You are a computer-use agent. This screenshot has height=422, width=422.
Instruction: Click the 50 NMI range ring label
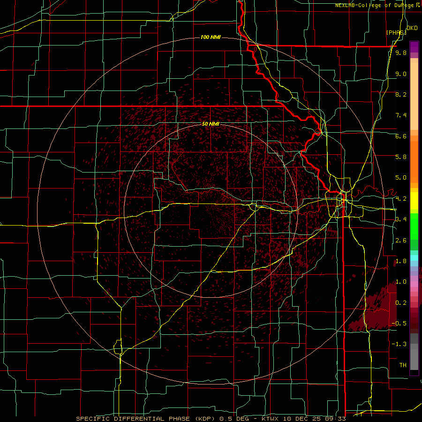coord(211,124)
